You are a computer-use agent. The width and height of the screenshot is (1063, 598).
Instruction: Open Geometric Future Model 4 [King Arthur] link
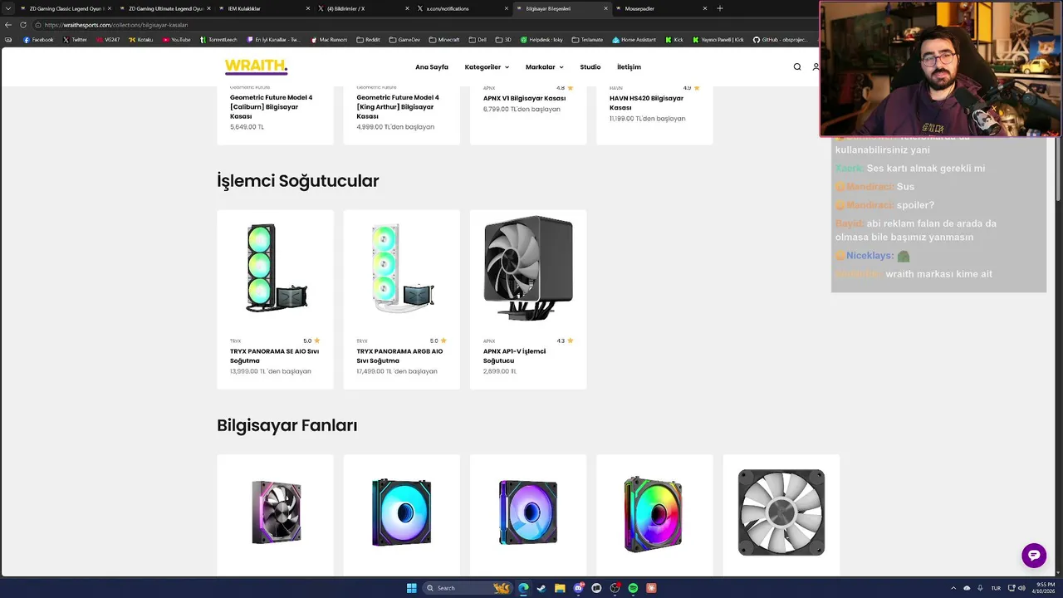tap(398, 106)
